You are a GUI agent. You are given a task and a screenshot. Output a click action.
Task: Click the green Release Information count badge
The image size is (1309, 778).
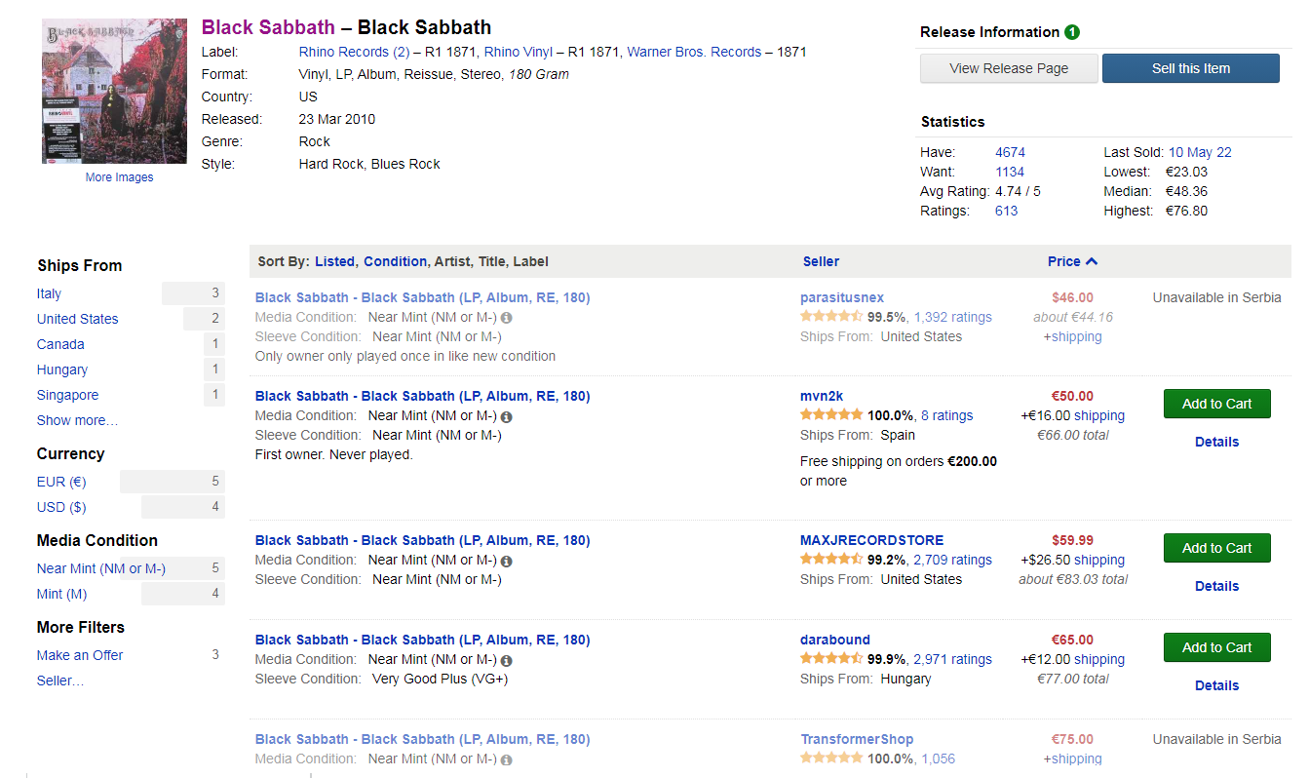pos(1072,32)
